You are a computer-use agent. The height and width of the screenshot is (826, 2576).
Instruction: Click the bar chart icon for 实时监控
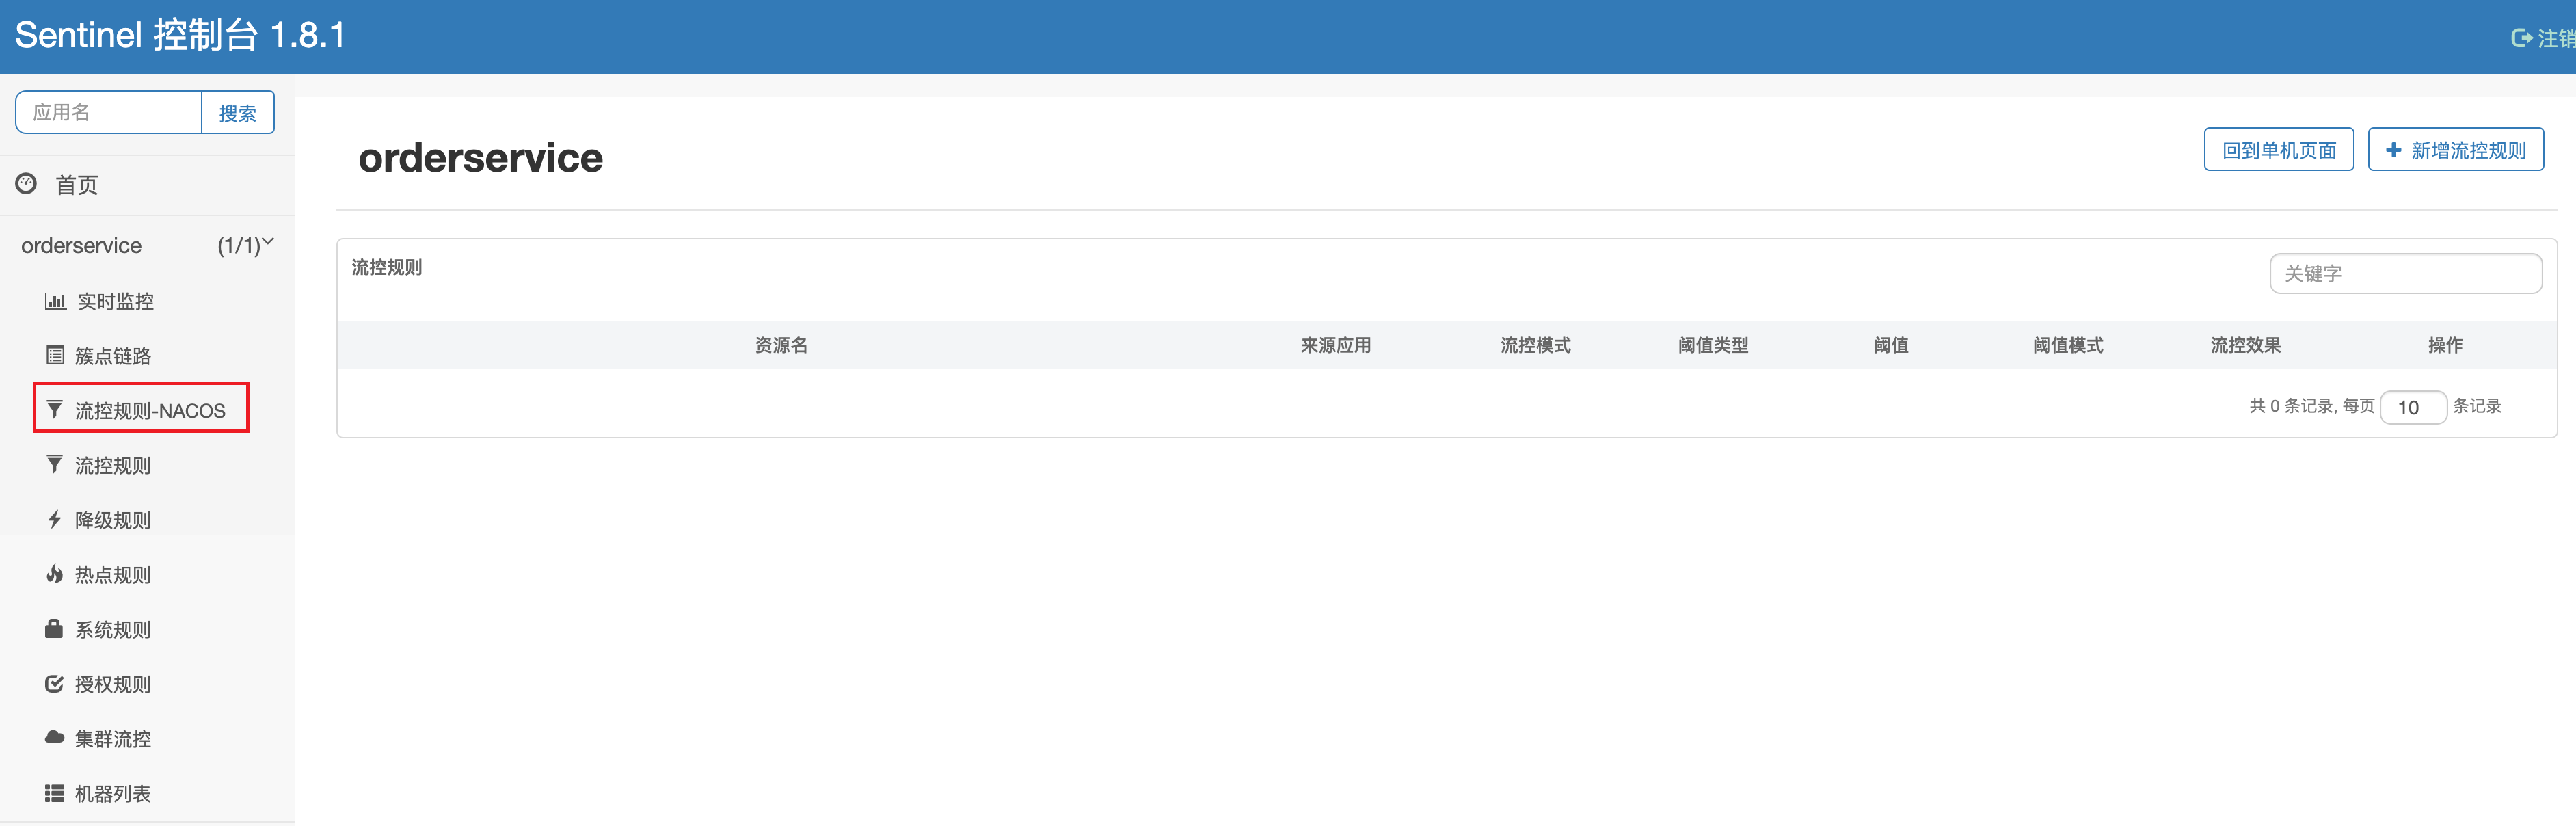coord(55,301)
